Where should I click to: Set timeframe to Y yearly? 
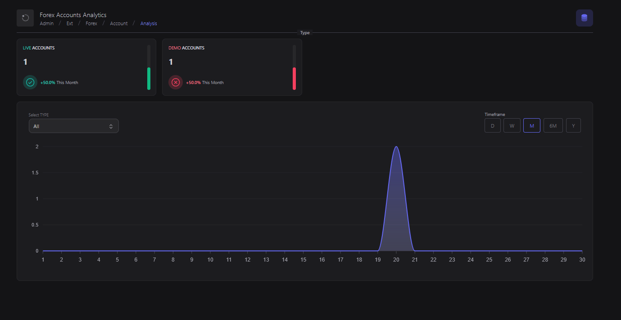pyautogui.click(x=573, y=126)
